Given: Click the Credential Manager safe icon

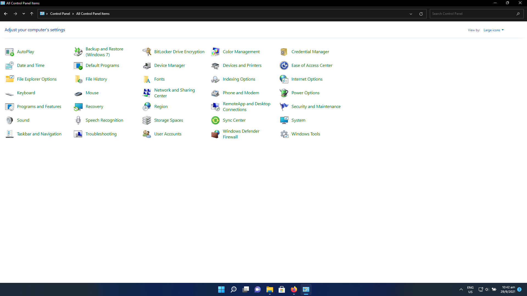Looking at the screenshot, I should point(284,52).
